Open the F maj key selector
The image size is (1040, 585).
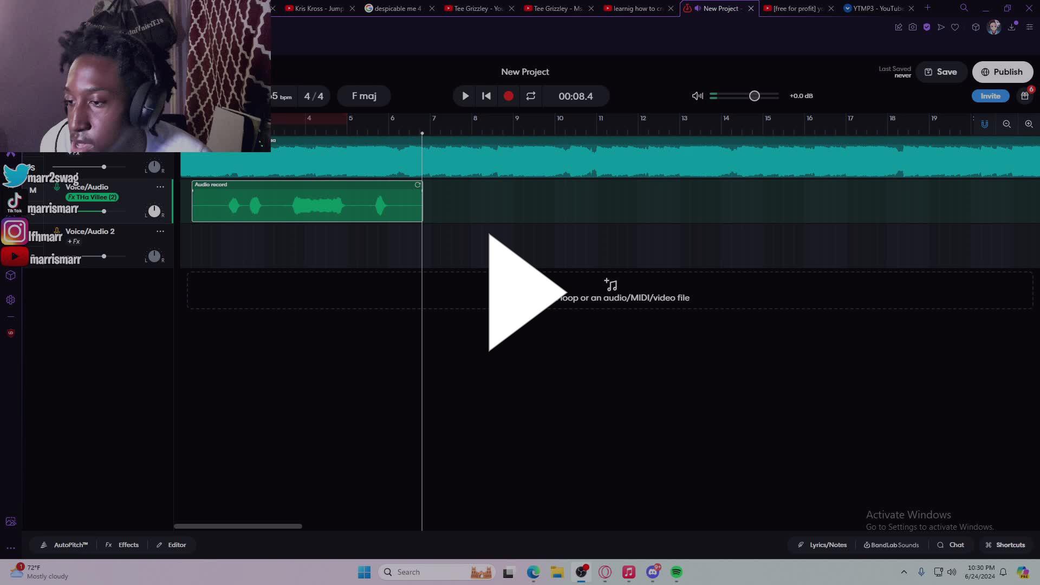(363, 96)
